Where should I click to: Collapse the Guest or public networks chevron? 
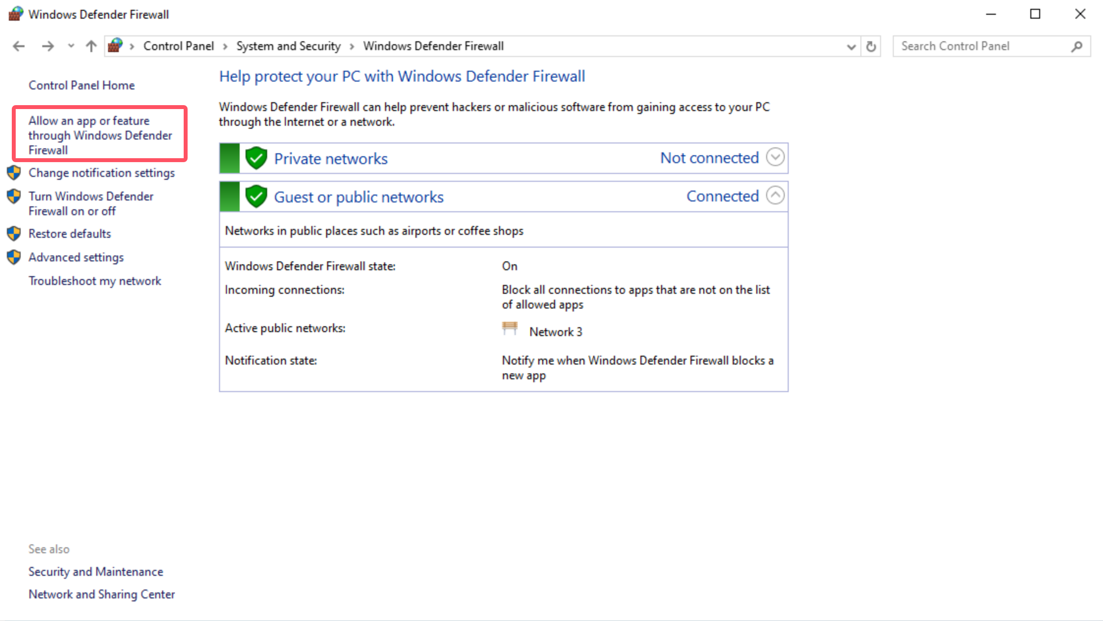pos(775,196)
